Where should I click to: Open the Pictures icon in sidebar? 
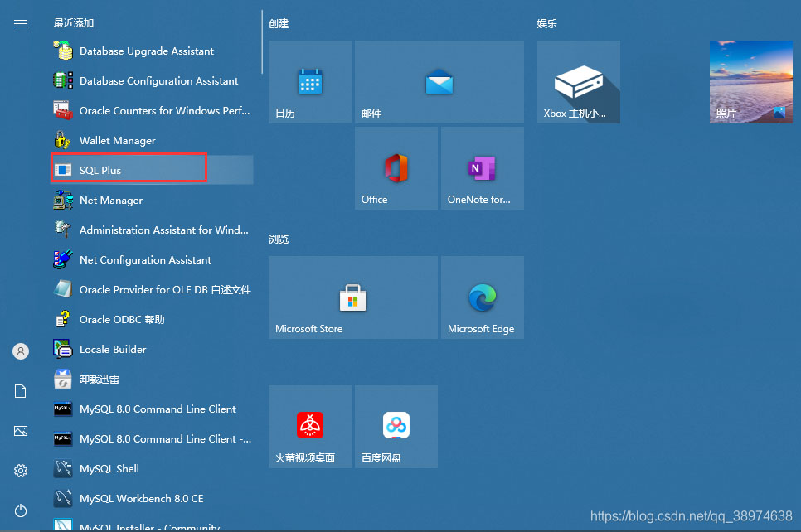[x=21, y=431]
